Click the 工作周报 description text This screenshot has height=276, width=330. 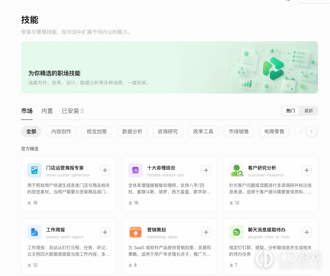(68, 251)
